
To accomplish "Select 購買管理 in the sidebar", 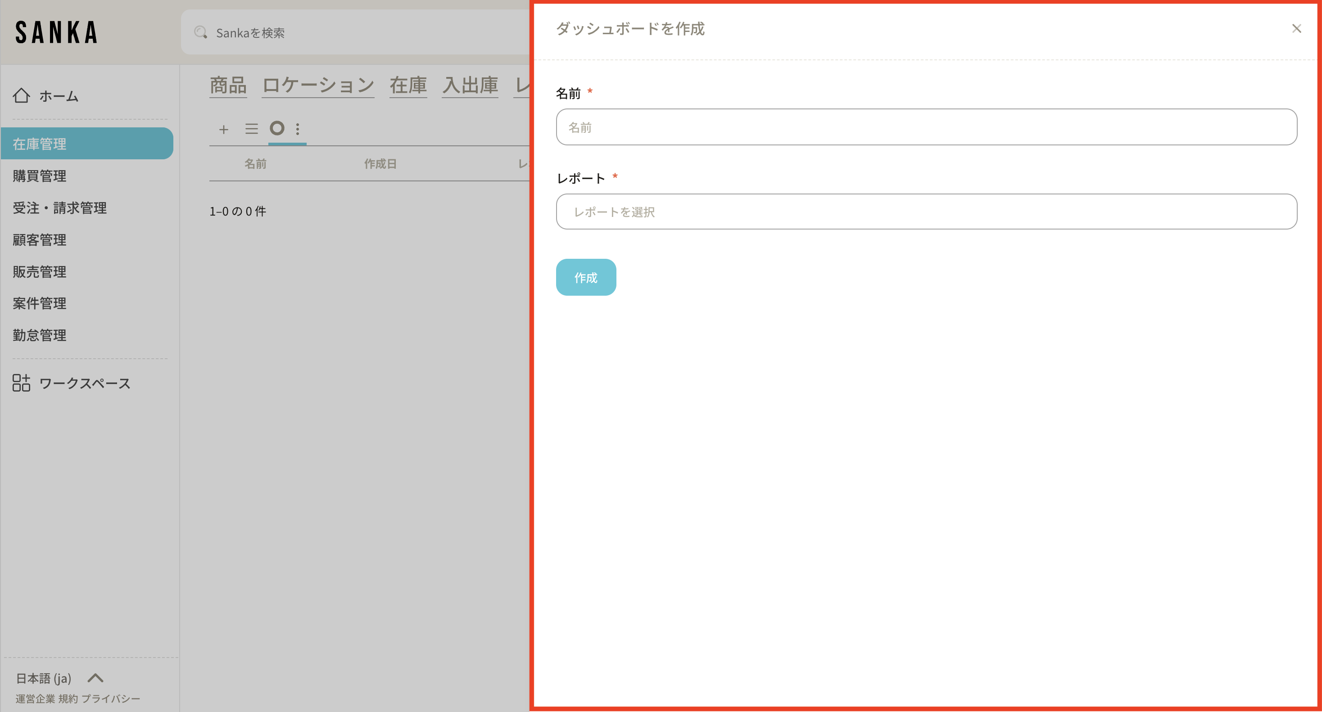I will tap(40, 176).
